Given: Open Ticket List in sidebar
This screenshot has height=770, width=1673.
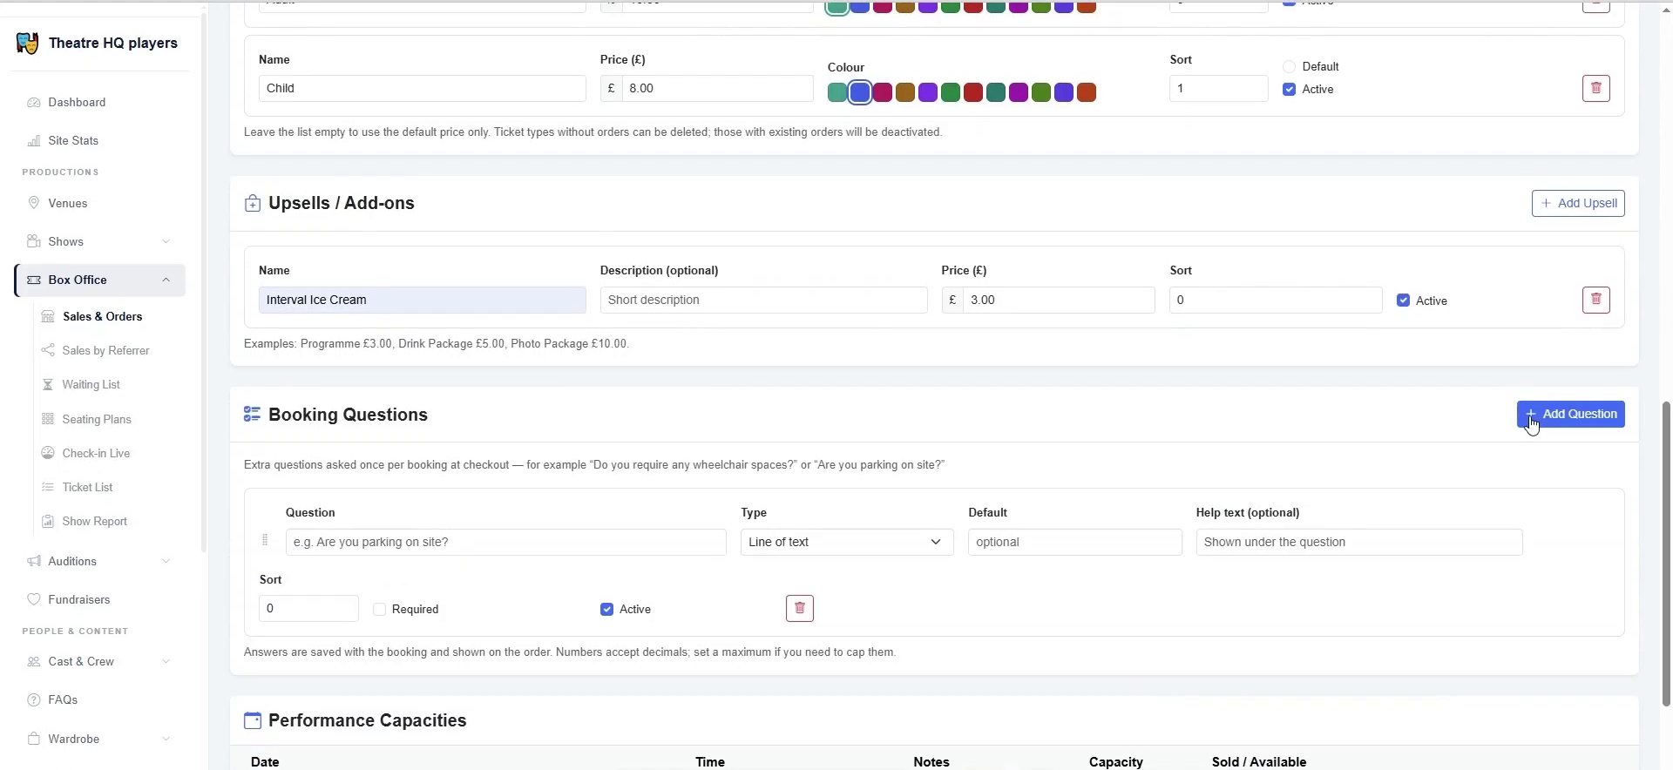Looking at the screenshot, I should point(87,487).
